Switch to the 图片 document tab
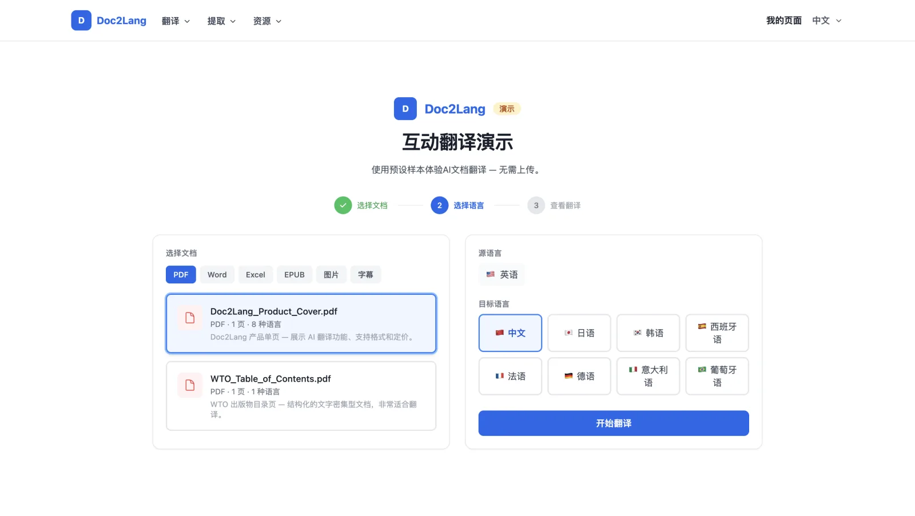Viewport: 915px width, 516px height. 331,275
